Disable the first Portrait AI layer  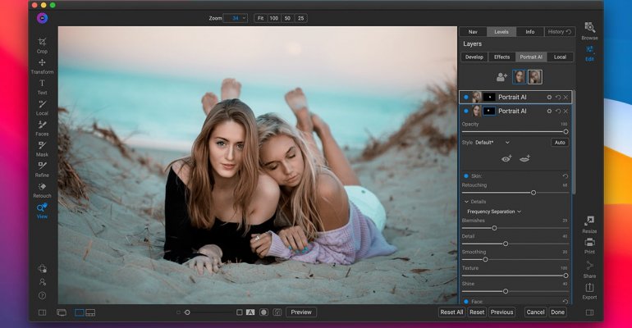coord(466,97)
